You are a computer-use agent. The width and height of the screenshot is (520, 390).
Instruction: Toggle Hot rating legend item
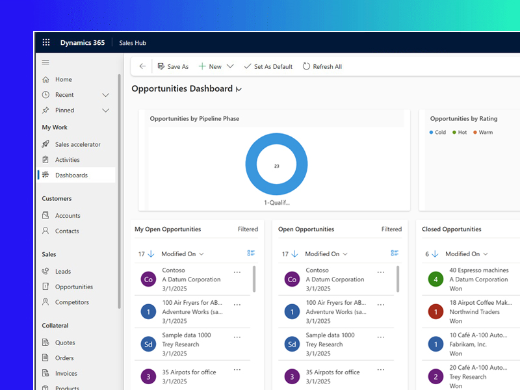pos(459,132)
